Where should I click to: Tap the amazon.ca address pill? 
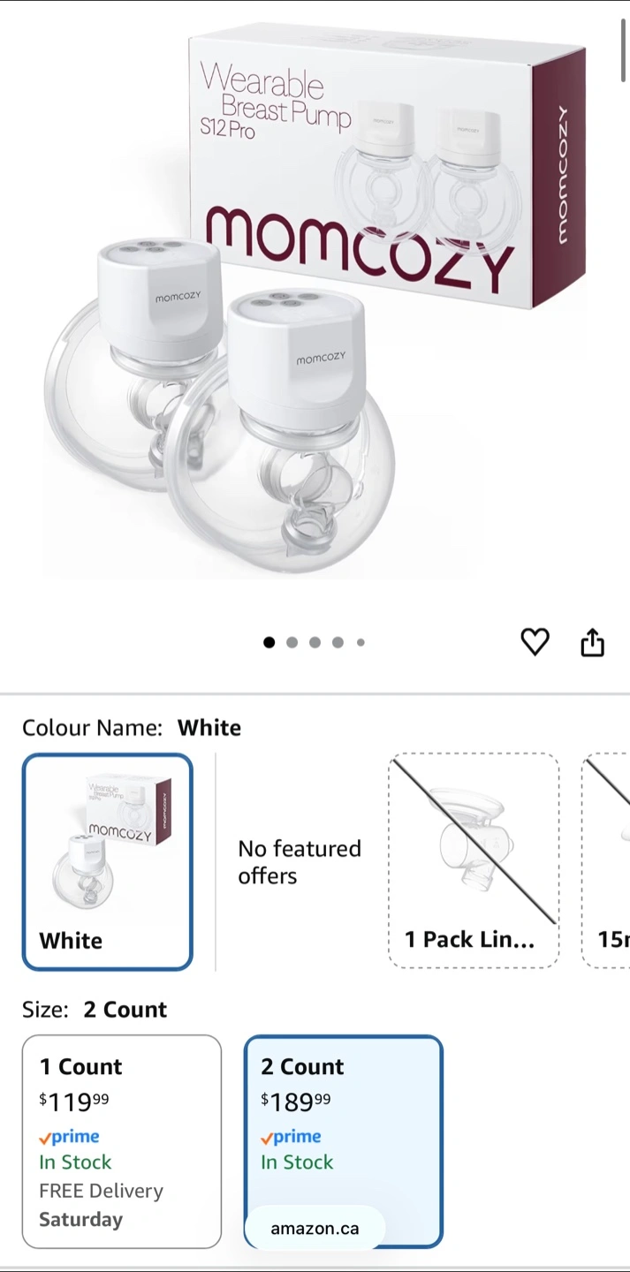point(315,1229)
